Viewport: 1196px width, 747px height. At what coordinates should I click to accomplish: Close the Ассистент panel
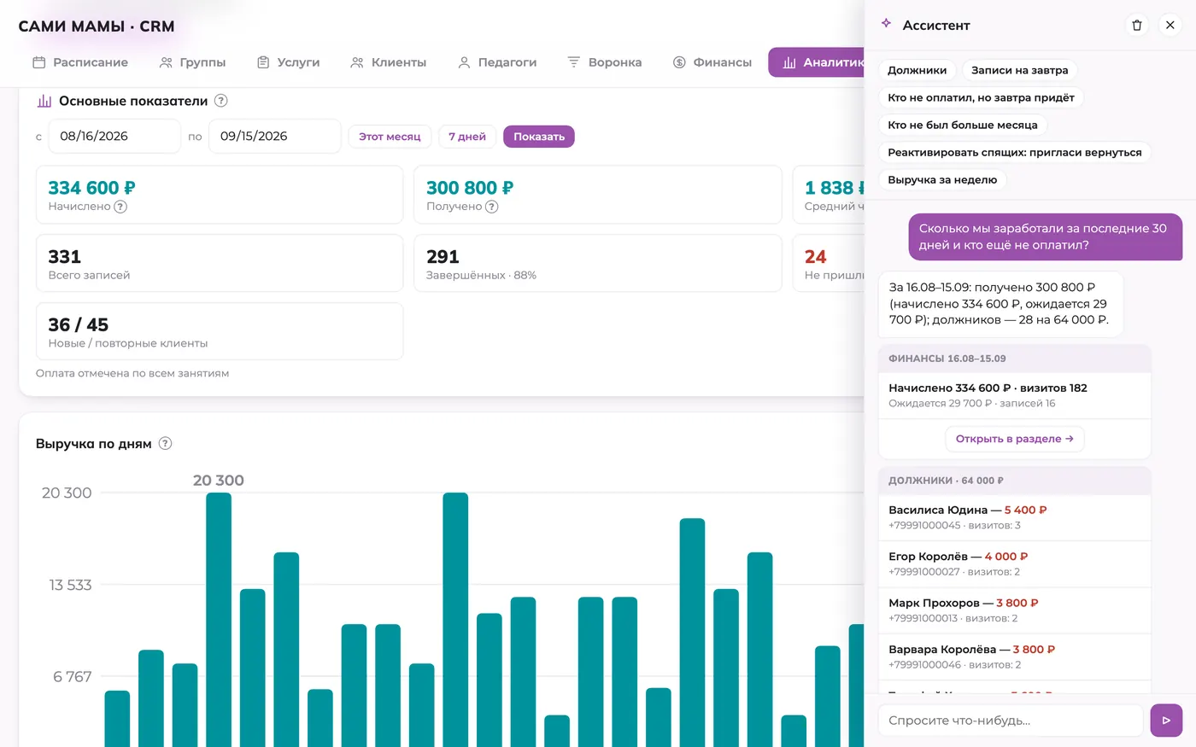(x=1170, y=26)
